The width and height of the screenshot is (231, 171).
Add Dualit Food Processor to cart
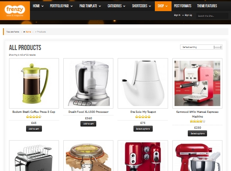coord(88,124)
